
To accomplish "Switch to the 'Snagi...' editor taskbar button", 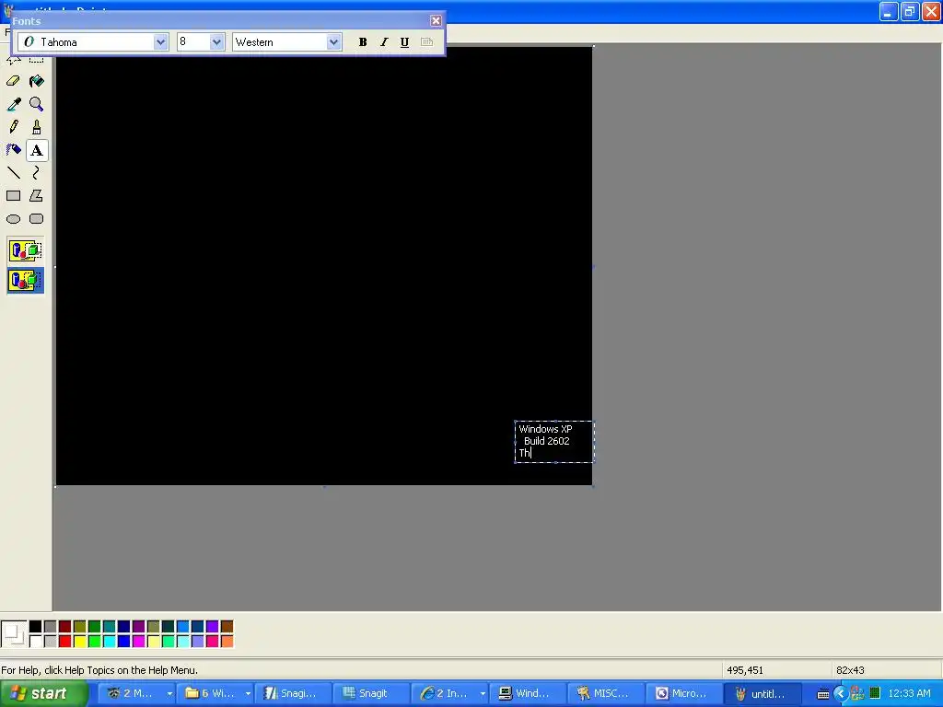I will pos(292,694).
